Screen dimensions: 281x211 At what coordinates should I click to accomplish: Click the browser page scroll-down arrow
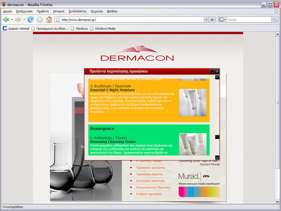pos(277,202)
